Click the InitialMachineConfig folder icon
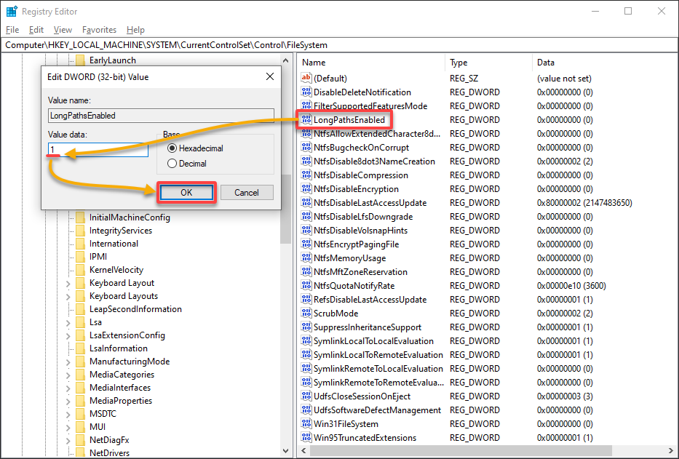 click(81, 217)
